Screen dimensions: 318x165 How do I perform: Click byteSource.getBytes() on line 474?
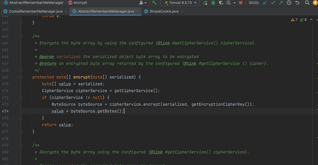pos(96,111)
